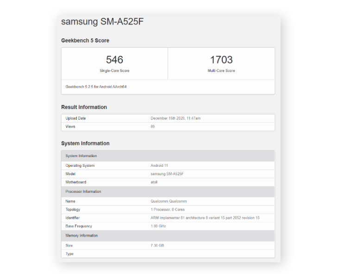337x278 pixels.
Task: Select the Motherboard value atoll
Action: point(154,182)
